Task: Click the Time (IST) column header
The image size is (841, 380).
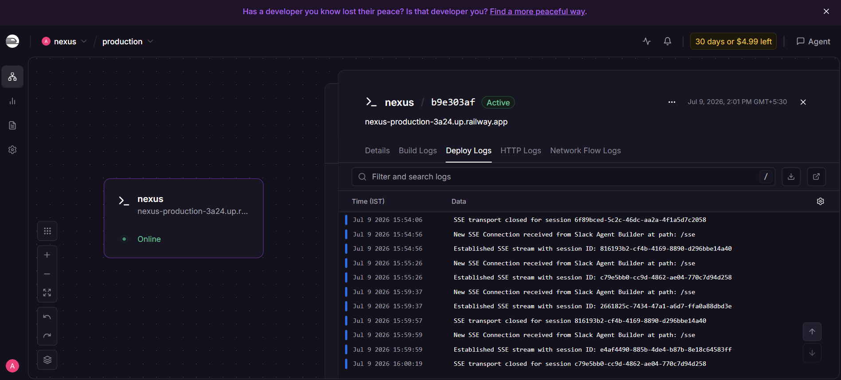Action: click(x=368, y=202)
